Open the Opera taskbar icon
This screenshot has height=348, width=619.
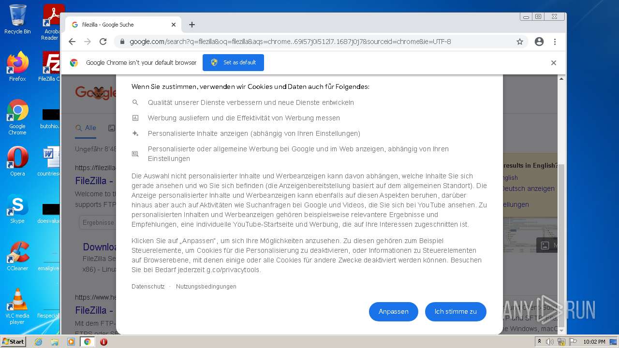(103, 342)
